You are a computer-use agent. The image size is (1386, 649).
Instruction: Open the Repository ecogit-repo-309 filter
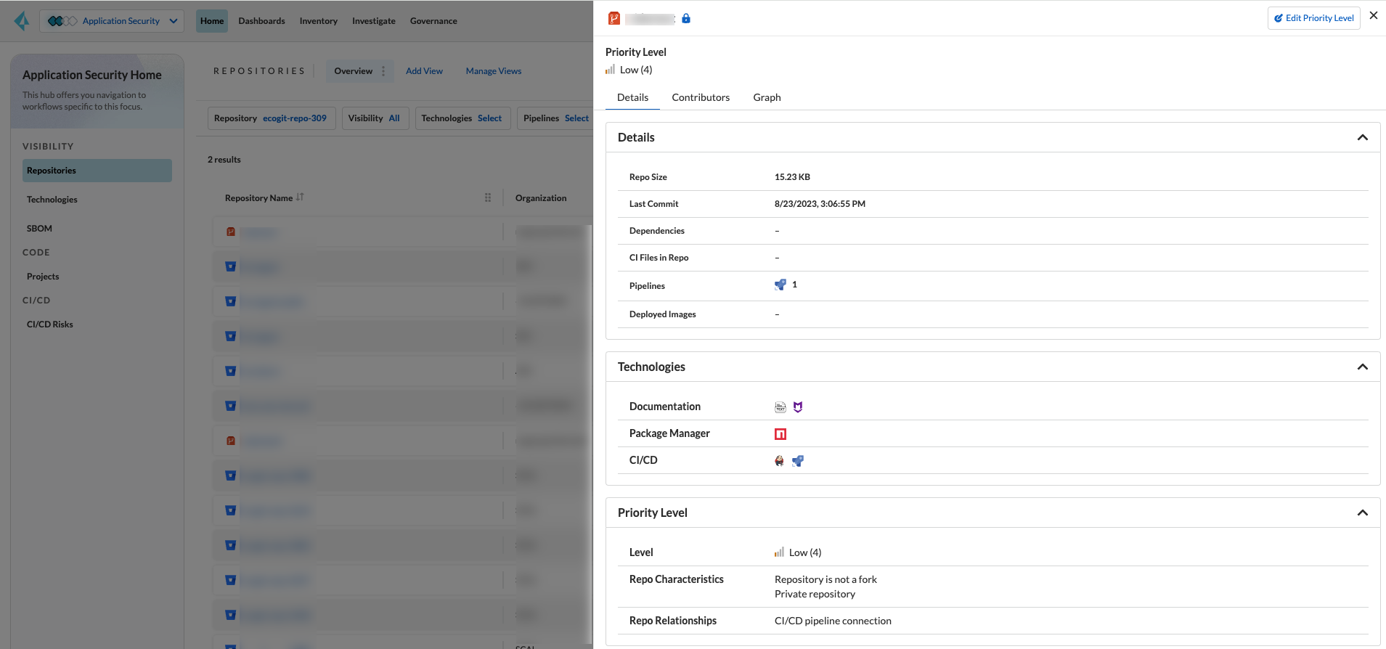[x=271, y=118]
